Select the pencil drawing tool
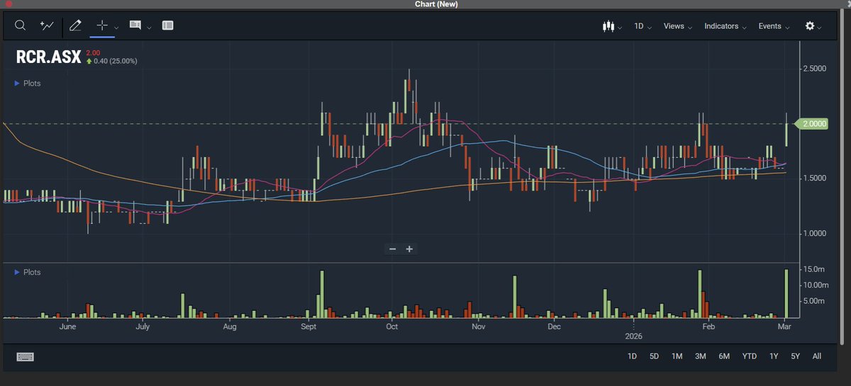Image resolution: width=851 pixels, height=386 pixels. (x=75, y=25)
